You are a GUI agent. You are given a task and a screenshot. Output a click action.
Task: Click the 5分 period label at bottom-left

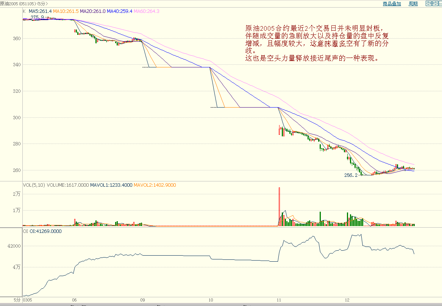pos(17,300)
